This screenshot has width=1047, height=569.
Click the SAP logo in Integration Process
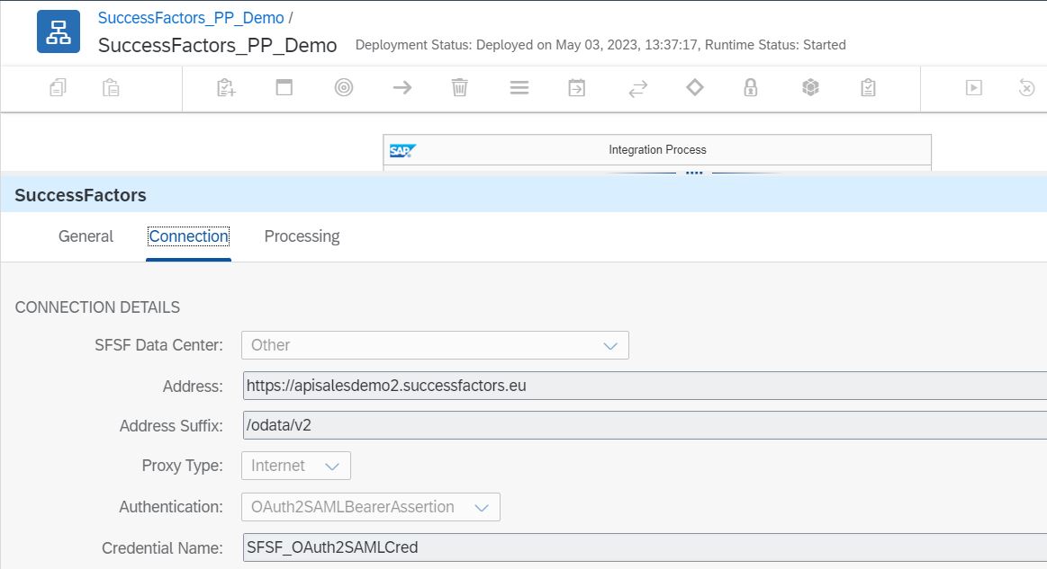[x=402, y=151]
